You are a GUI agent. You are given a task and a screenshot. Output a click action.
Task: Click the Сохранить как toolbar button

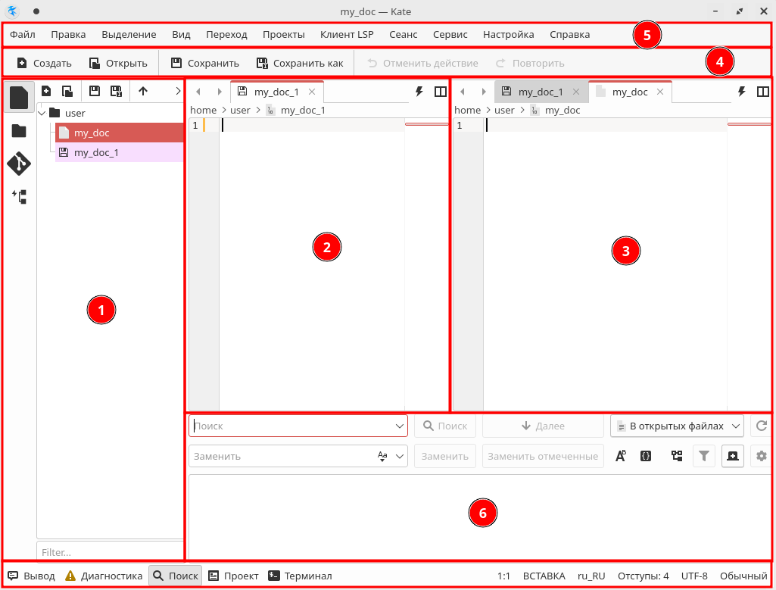coord(300,63)
